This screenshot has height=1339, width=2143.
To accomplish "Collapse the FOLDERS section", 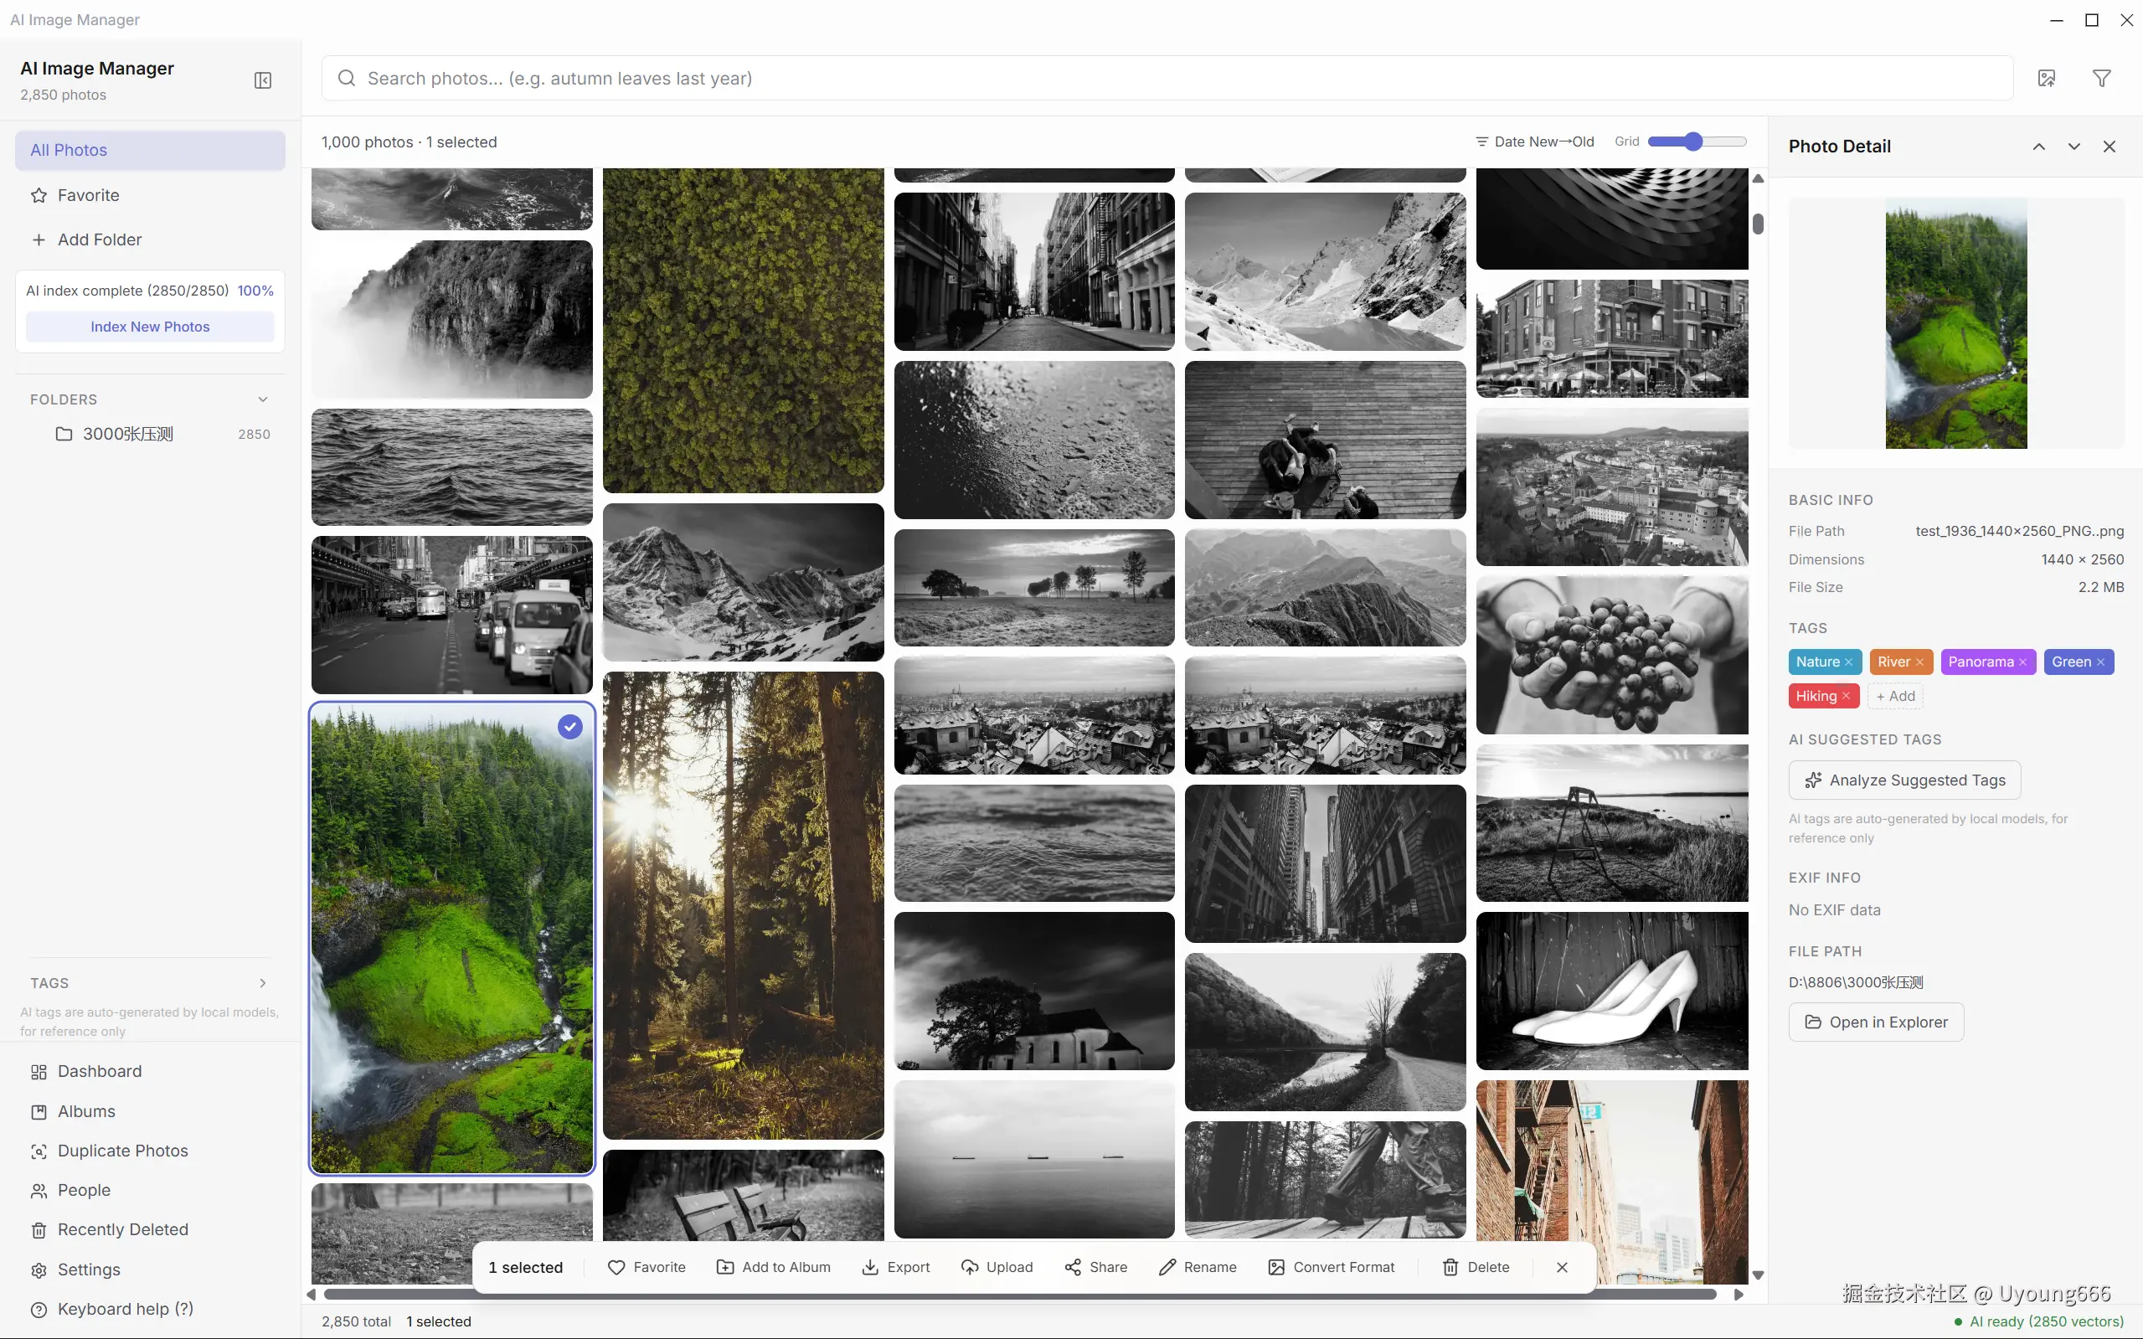I will [263, 399].
